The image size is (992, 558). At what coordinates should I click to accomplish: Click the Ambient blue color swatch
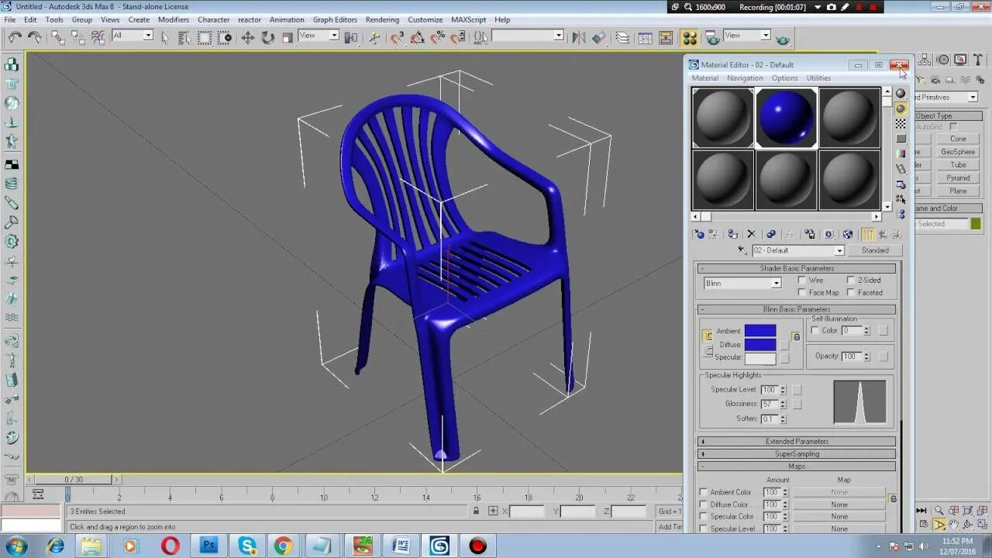(760, 331)
